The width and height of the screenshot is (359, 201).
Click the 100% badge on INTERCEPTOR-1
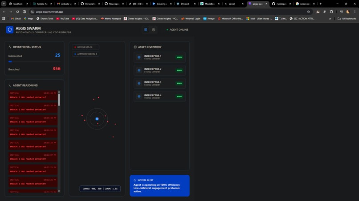click(x=179, y=57)
